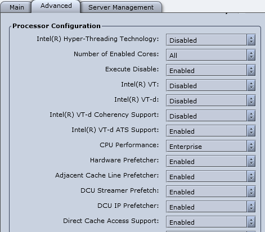Click arrow icon for VT-d Coherency Support
Screen dimensions: 265x232
251,116
